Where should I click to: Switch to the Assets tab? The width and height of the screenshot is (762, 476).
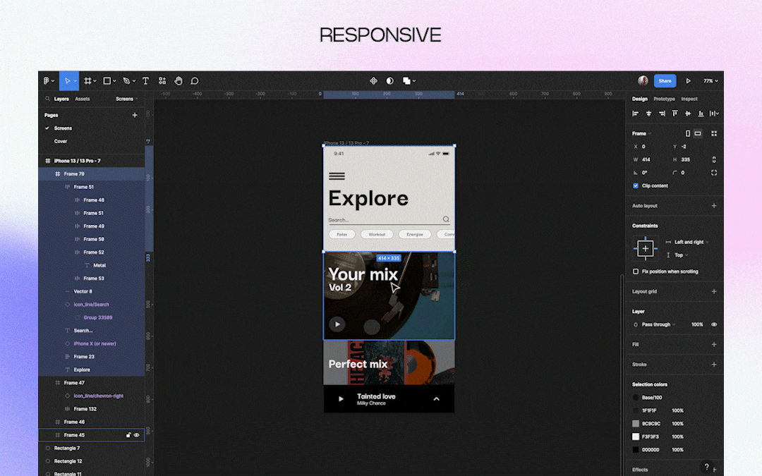point(82,99)
